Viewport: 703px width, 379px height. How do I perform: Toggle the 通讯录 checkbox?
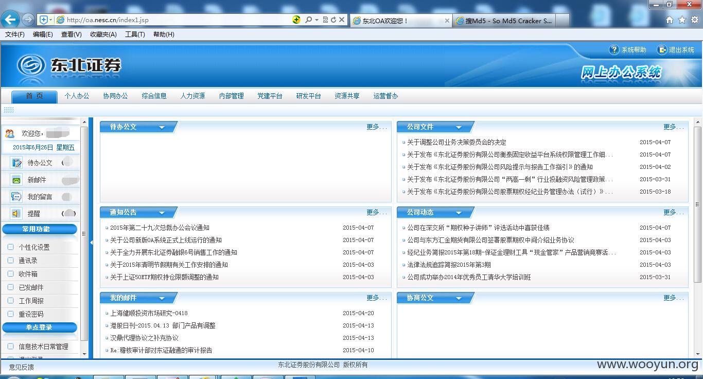(x=10, y=261)
